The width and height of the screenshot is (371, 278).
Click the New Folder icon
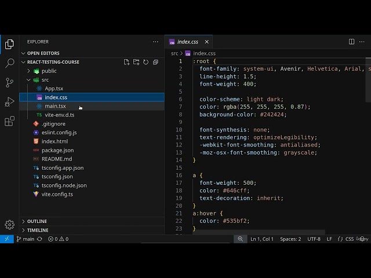click(x=136, y=62)
